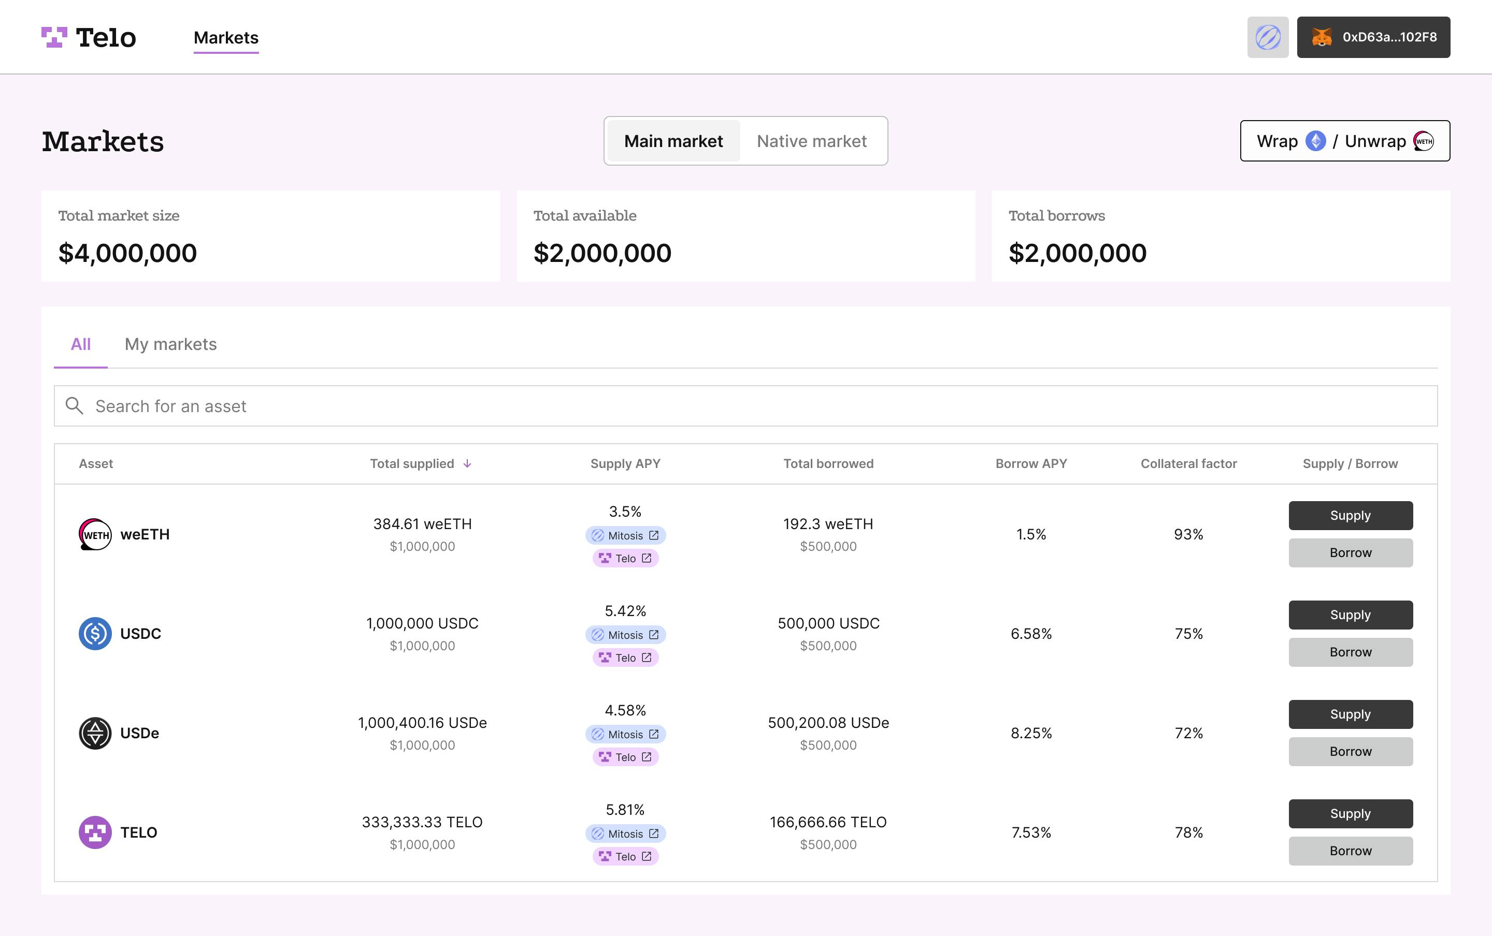Open Mitosis external link for weETH
Image resolution: width=1492 pixels, height=936 pixels.
click(625, 535)
